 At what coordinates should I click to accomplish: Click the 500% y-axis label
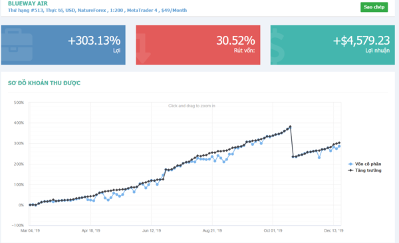tap(19, 103)
